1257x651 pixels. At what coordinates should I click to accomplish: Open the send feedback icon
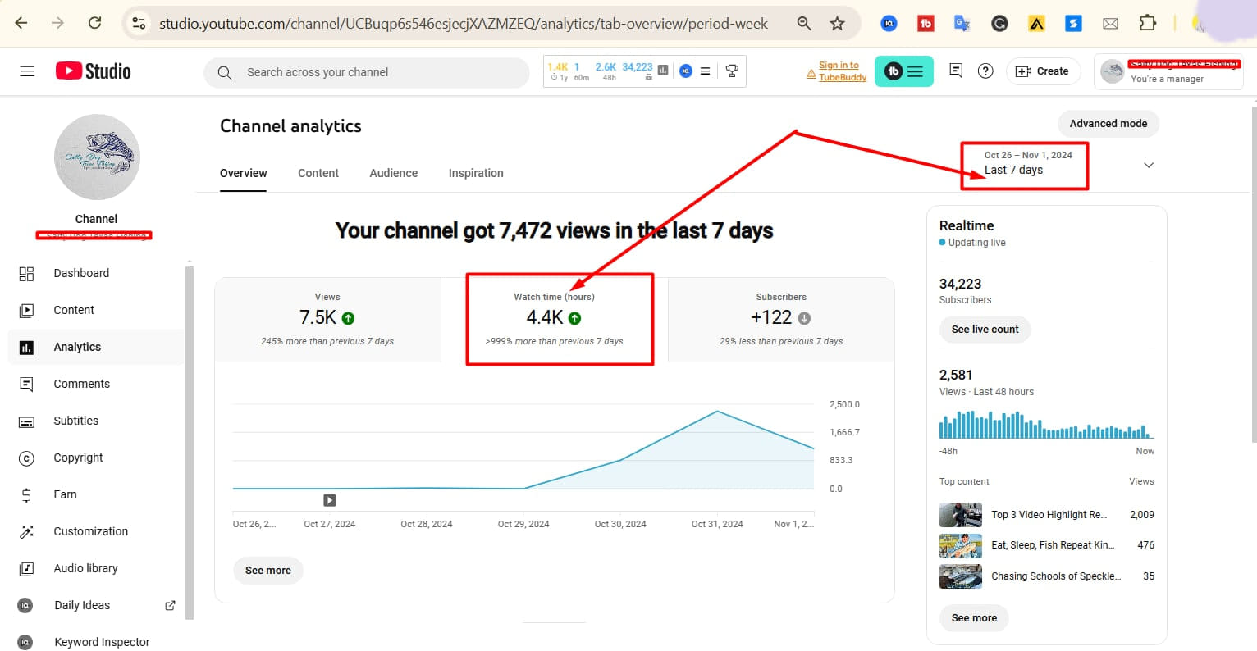[x=956, y=71]
